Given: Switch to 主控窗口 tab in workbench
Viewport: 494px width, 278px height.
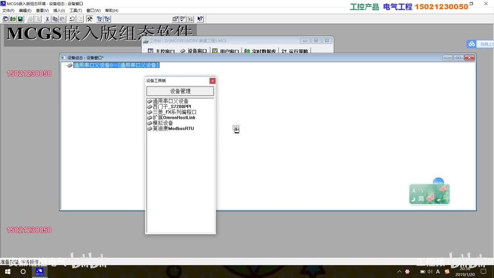Looking at the screenshot, I should [x=161, y=51].
